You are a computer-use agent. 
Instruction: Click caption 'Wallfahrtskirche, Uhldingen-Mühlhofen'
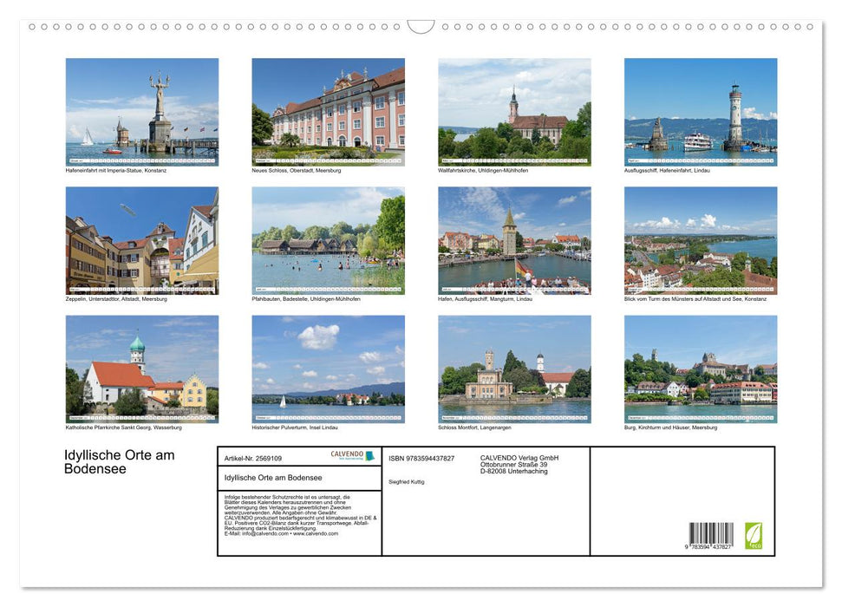pos(483,170)
